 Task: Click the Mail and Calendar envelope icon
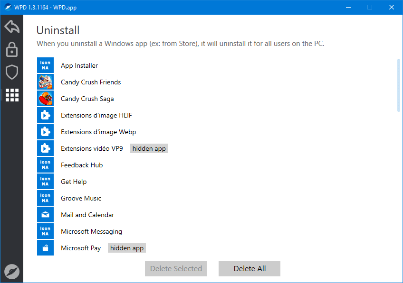(45, 215)
